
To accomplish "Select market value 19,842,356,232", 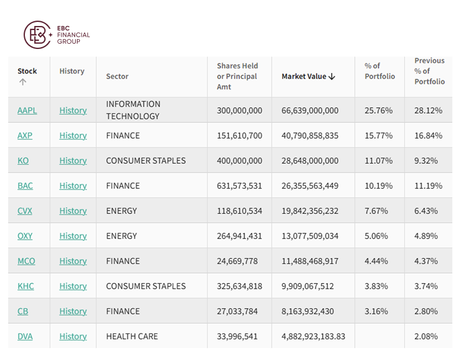I will click(x=310, y=211).
